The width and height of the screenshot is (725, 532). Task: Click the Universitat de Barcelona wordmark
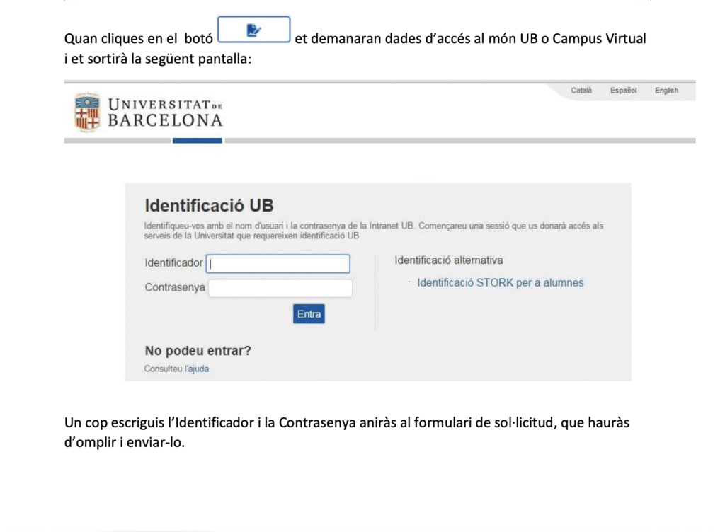pos(165,113)
